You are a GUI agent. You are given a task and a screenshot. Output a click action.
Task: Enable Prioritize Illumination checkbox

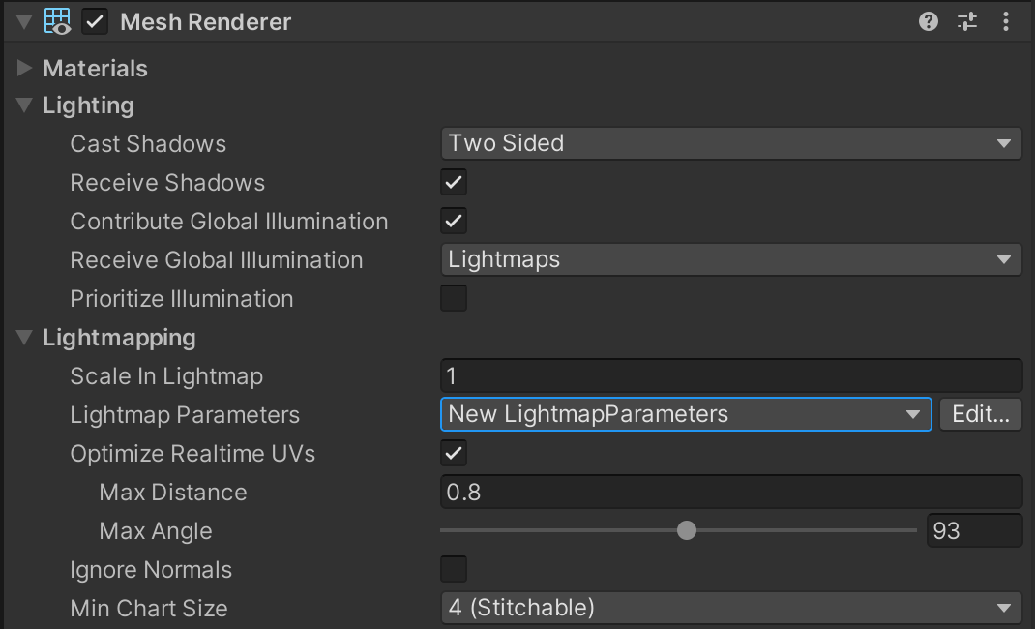click(x=454, y=298)
